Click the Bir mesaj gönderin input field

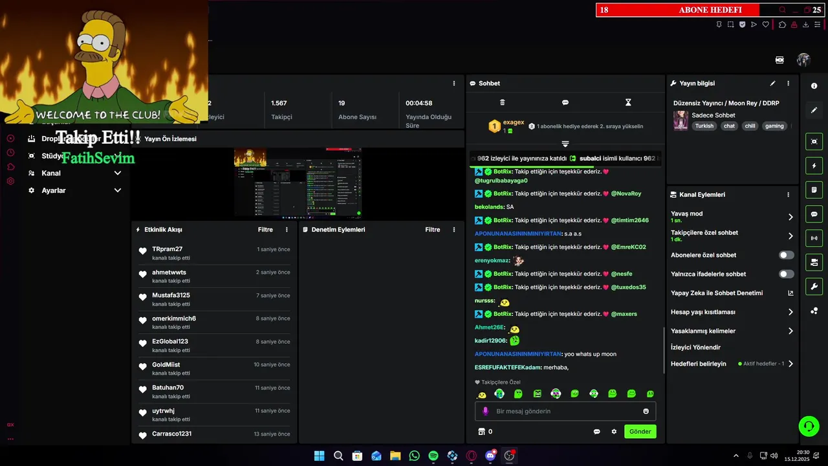[565, 411]
